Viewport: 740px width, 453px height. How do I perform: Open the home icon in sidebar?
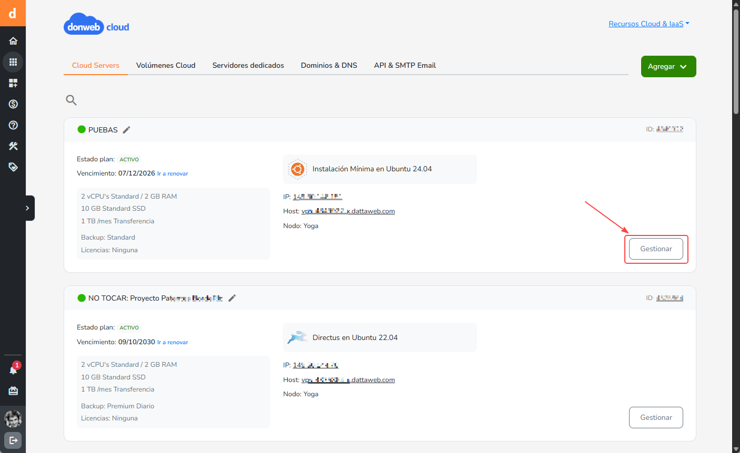point(13,41)
